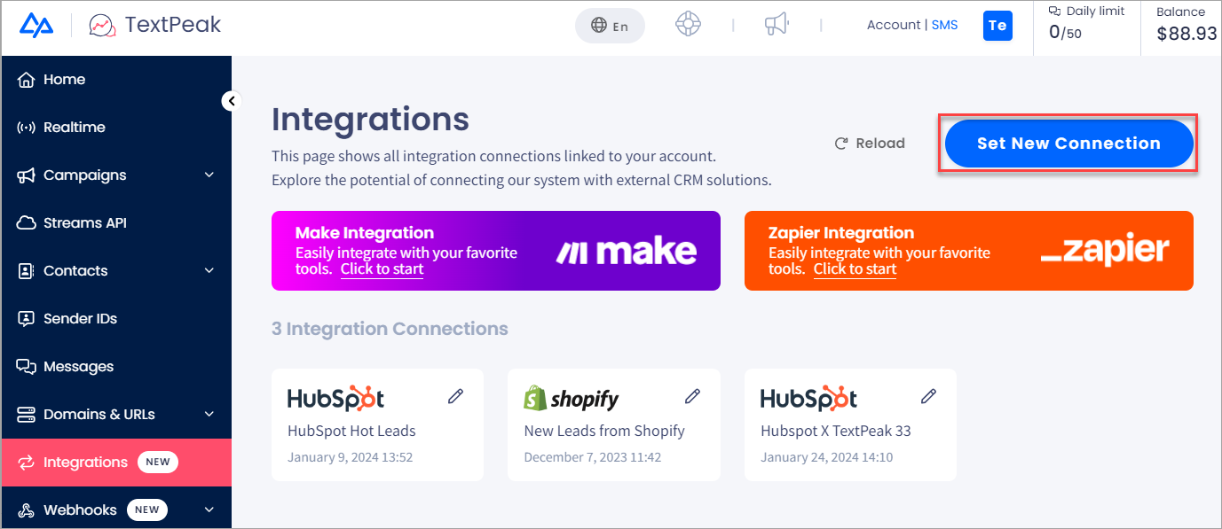Open the HubSpot Hot Leads card
Screen dimensions: 1222x529
coord(377,425)
